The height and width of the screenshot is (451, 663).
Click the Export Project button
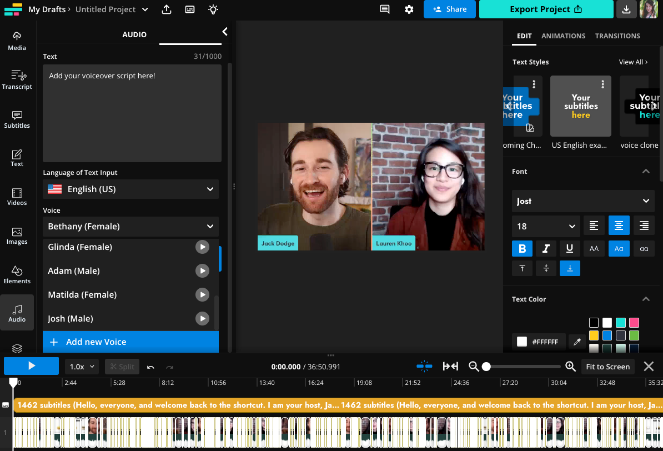pyautogui.click(x=546, y=9)
